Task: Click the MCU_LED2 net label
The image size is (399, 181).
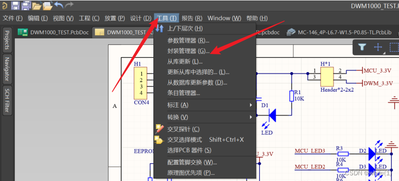Action: 310,167
